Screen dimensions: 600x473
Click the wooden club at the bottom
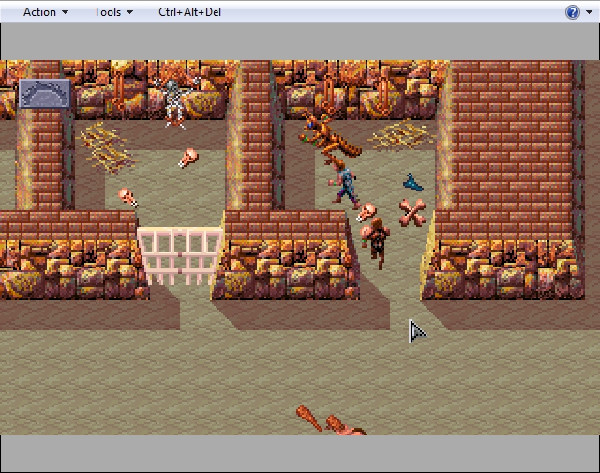(309, 419)
